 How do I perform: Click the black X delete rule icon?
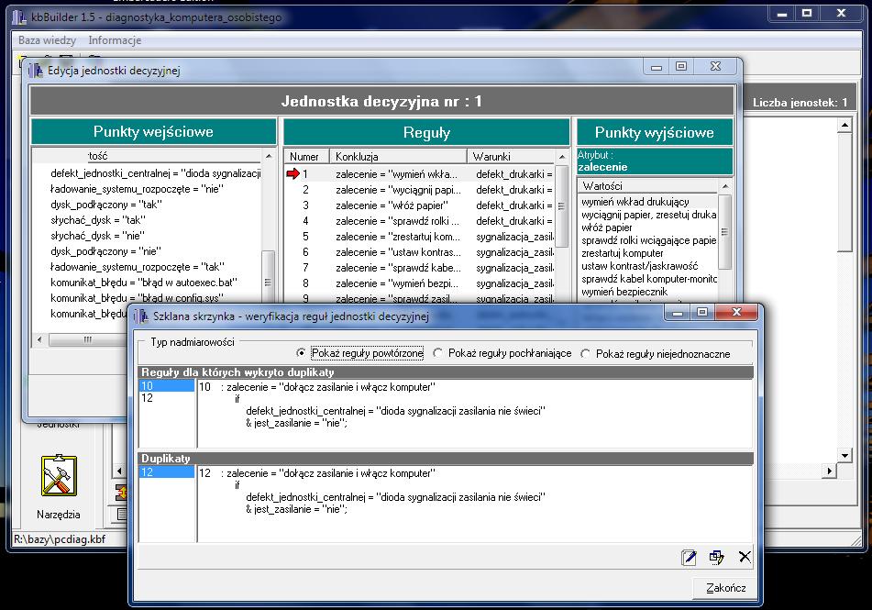click(745, 557)
